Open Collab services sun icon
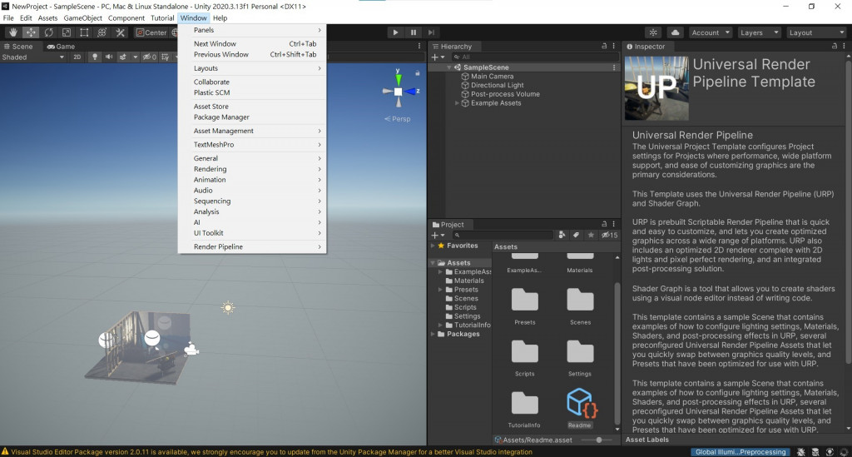This screenshot has height=457, width=852. 653,32
